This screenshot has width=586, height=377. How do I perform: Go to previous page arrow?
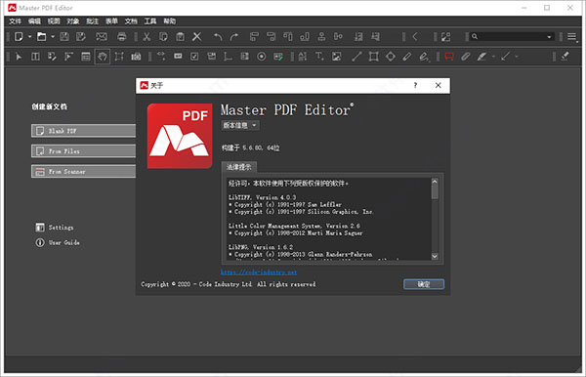coord(415,36)
